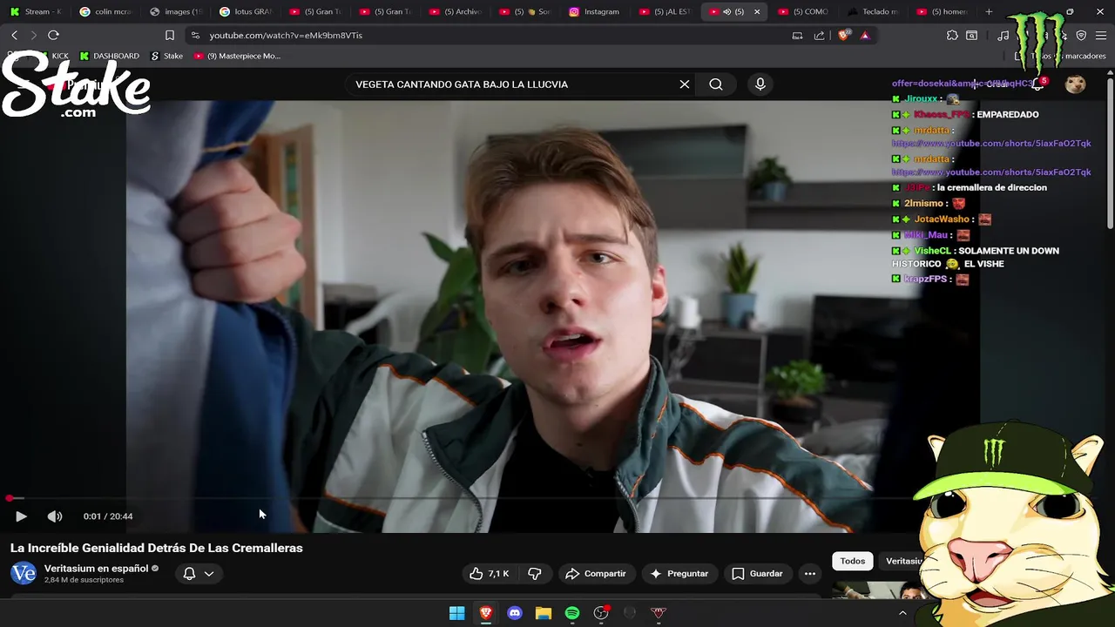
Task: Show hidden system tray icons chevron
Action: (x=902, y=613)
